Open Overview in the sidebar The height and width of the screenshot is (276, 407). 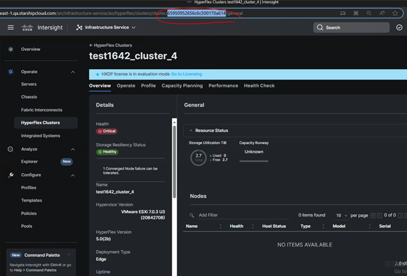(x=31, y=49)
